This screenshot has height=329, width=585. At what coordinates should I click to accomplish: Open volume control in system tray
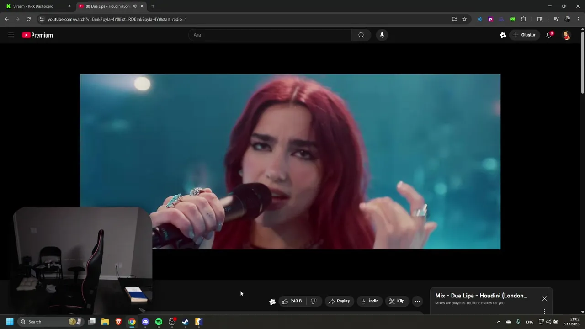(x=548, y=322)
